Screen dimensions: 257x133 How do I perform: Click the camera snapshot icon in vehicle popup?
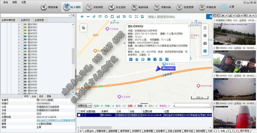[149, 59]
